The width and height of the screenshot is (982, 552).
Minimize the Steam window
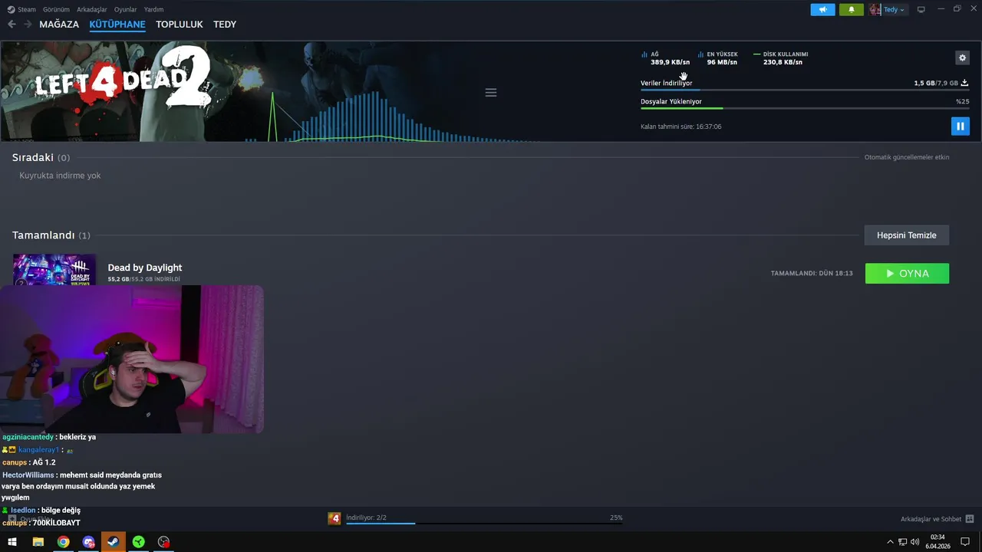click(941, 9)
